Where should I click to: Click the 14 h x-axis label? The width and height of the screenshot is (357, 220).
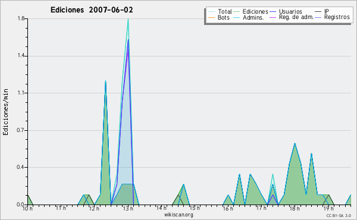pos(161,208)
